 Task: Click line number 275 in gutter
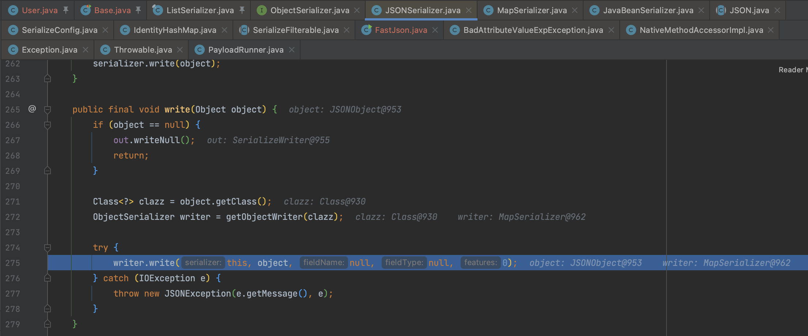tap(13, 263)
